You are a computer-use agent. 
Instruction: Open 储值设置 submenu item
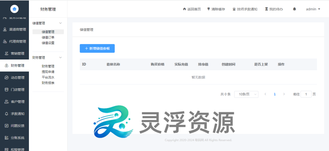coord(48,43)
